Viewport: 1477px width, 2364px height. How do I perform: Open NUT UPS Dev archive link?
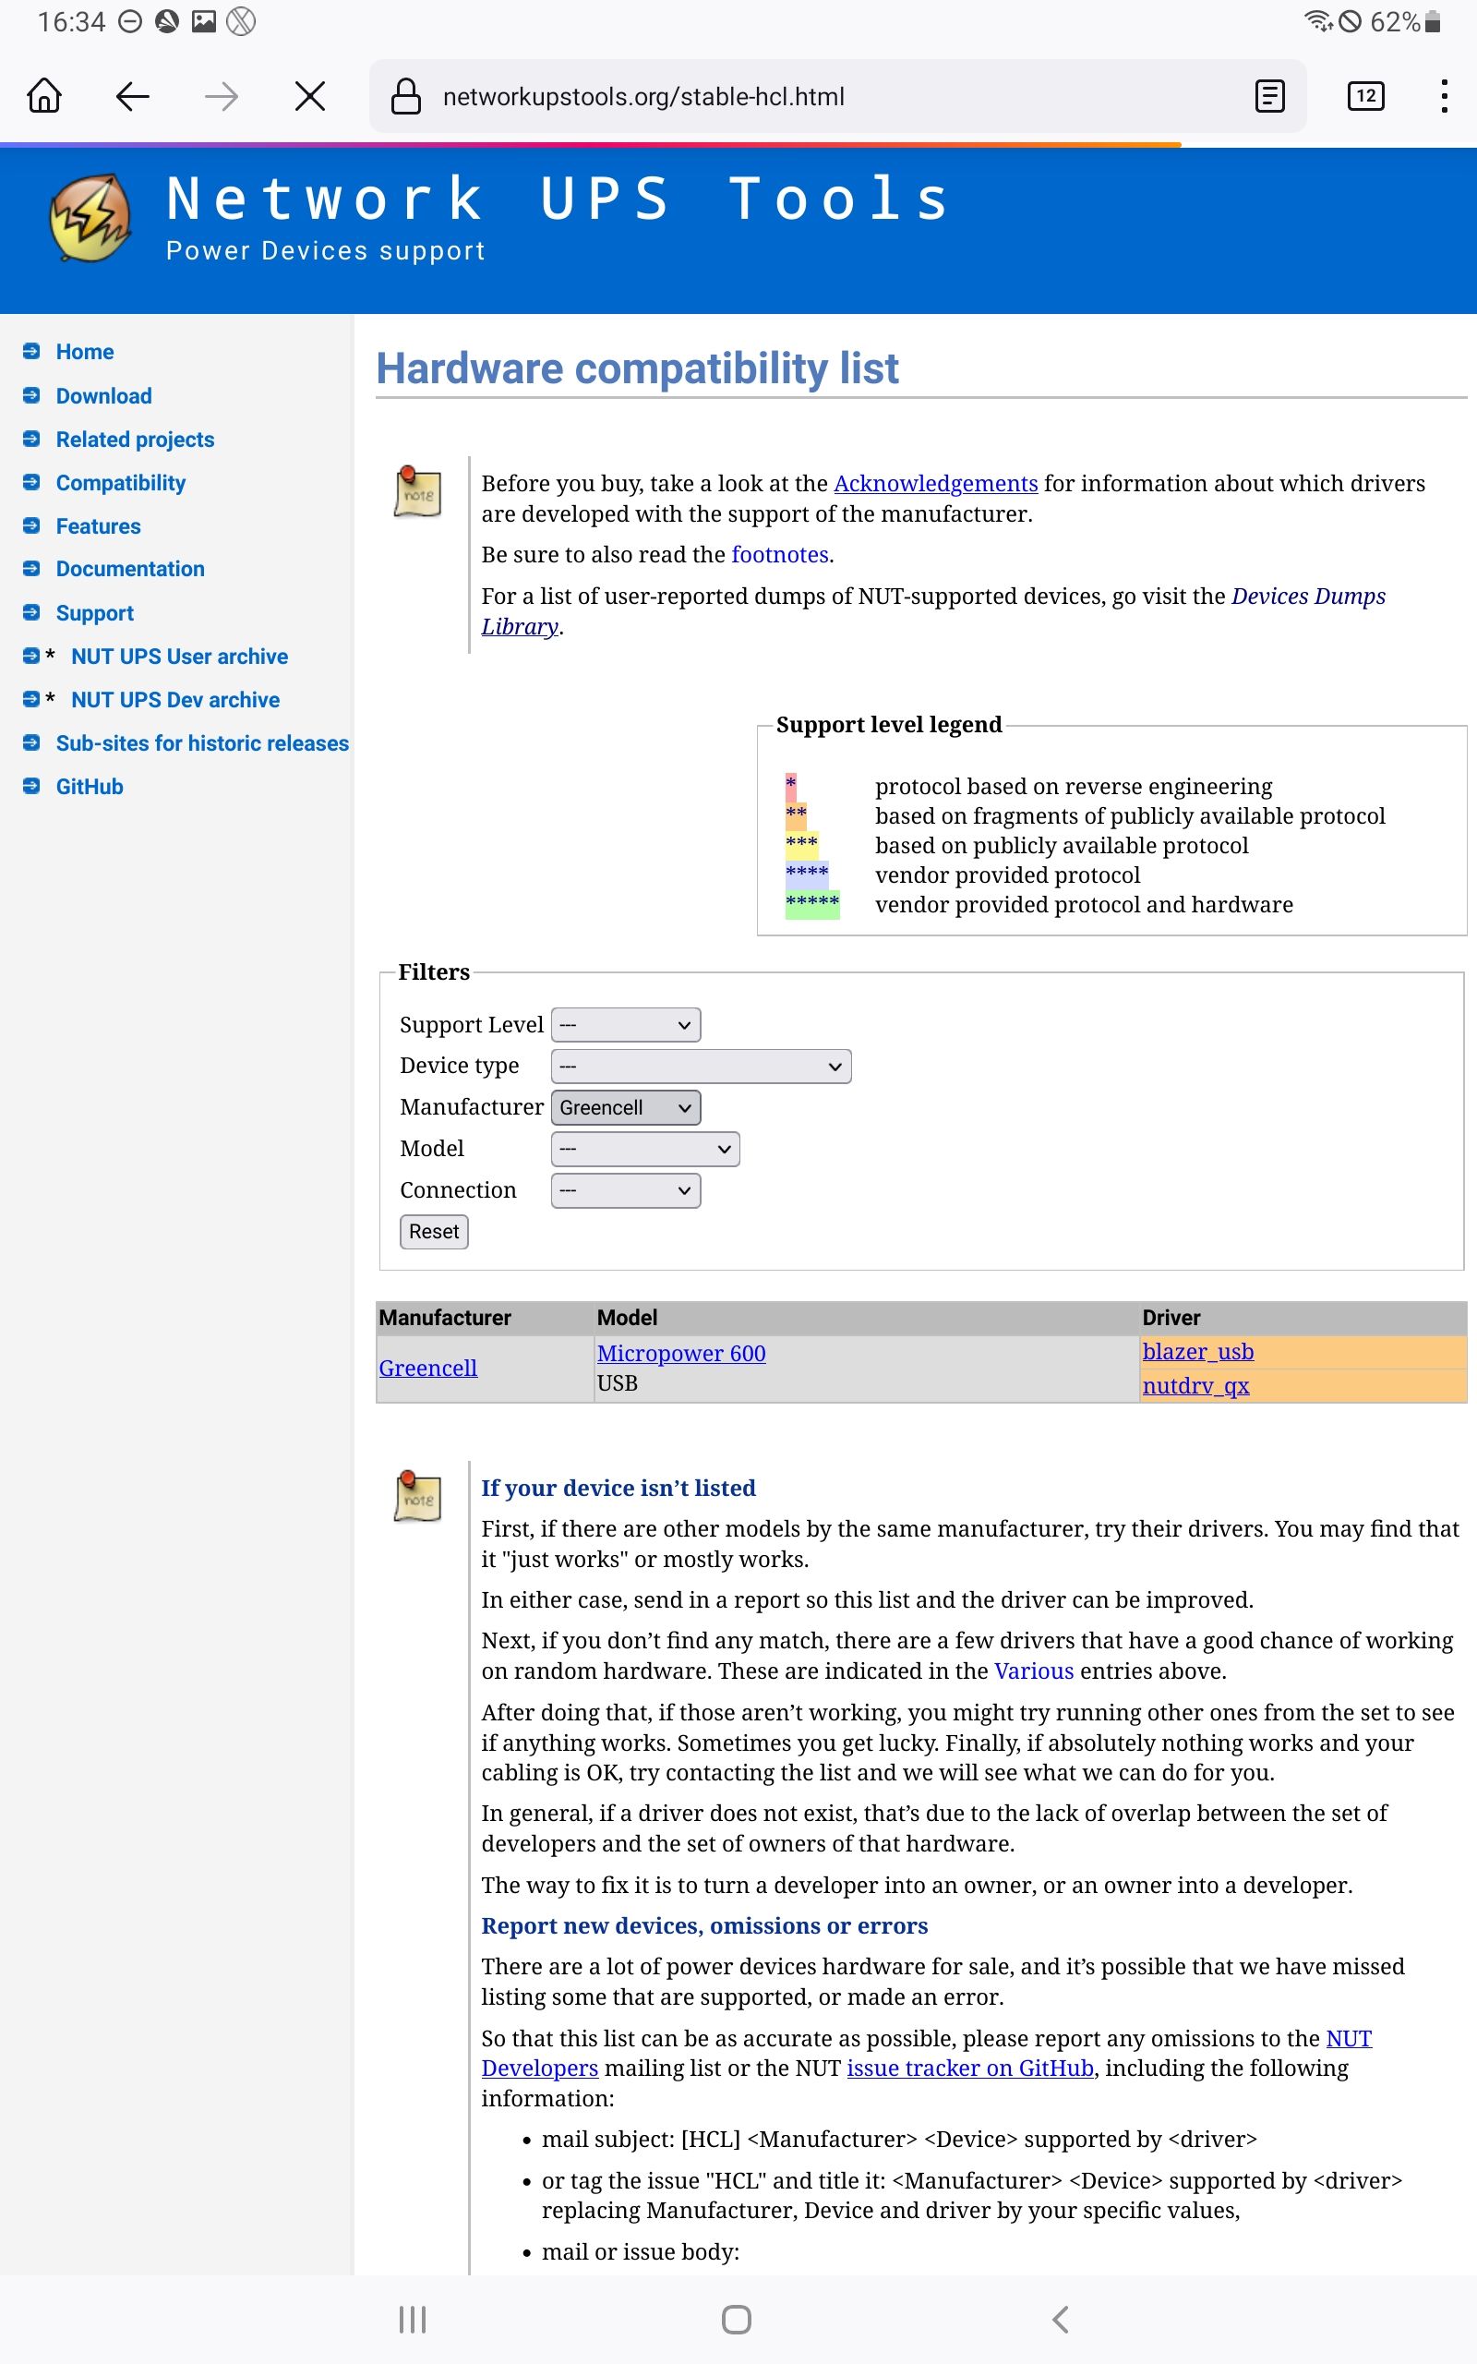coord(174,699)
